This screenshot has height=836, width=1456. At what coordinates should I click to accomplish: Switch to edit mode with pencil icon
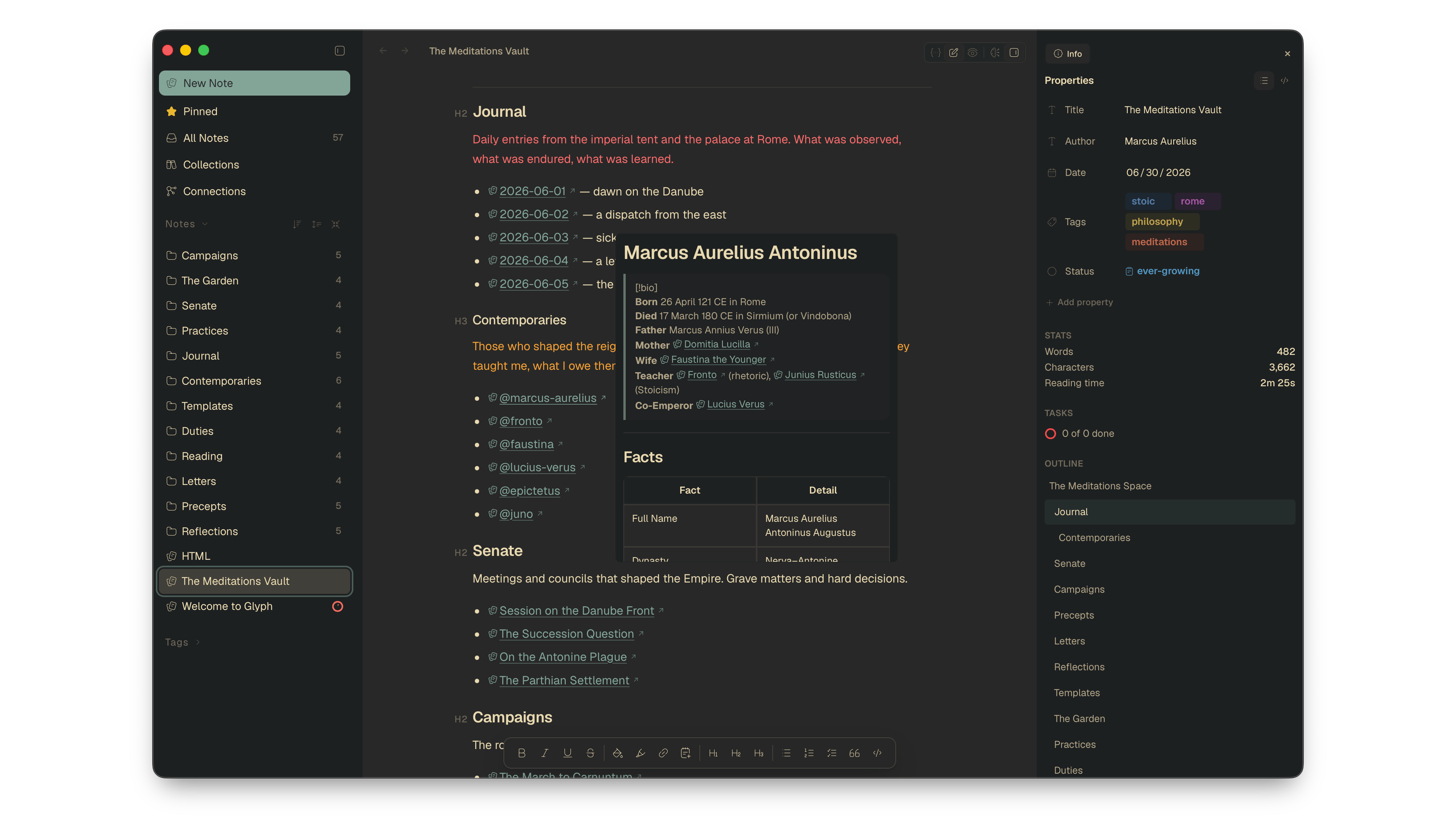(954, 52)
